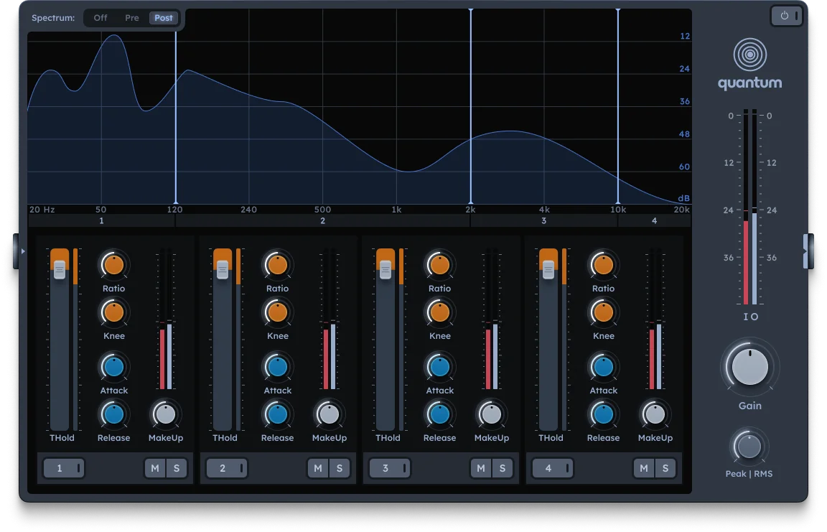The width and height of the screenshot is (827, 532).
Task: Click the power button in top-right corner
Action: 786,16
